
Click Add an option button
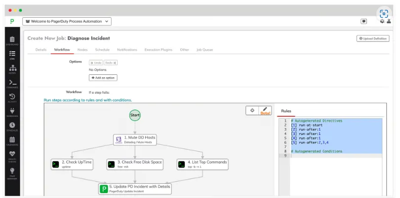point(103,78)
